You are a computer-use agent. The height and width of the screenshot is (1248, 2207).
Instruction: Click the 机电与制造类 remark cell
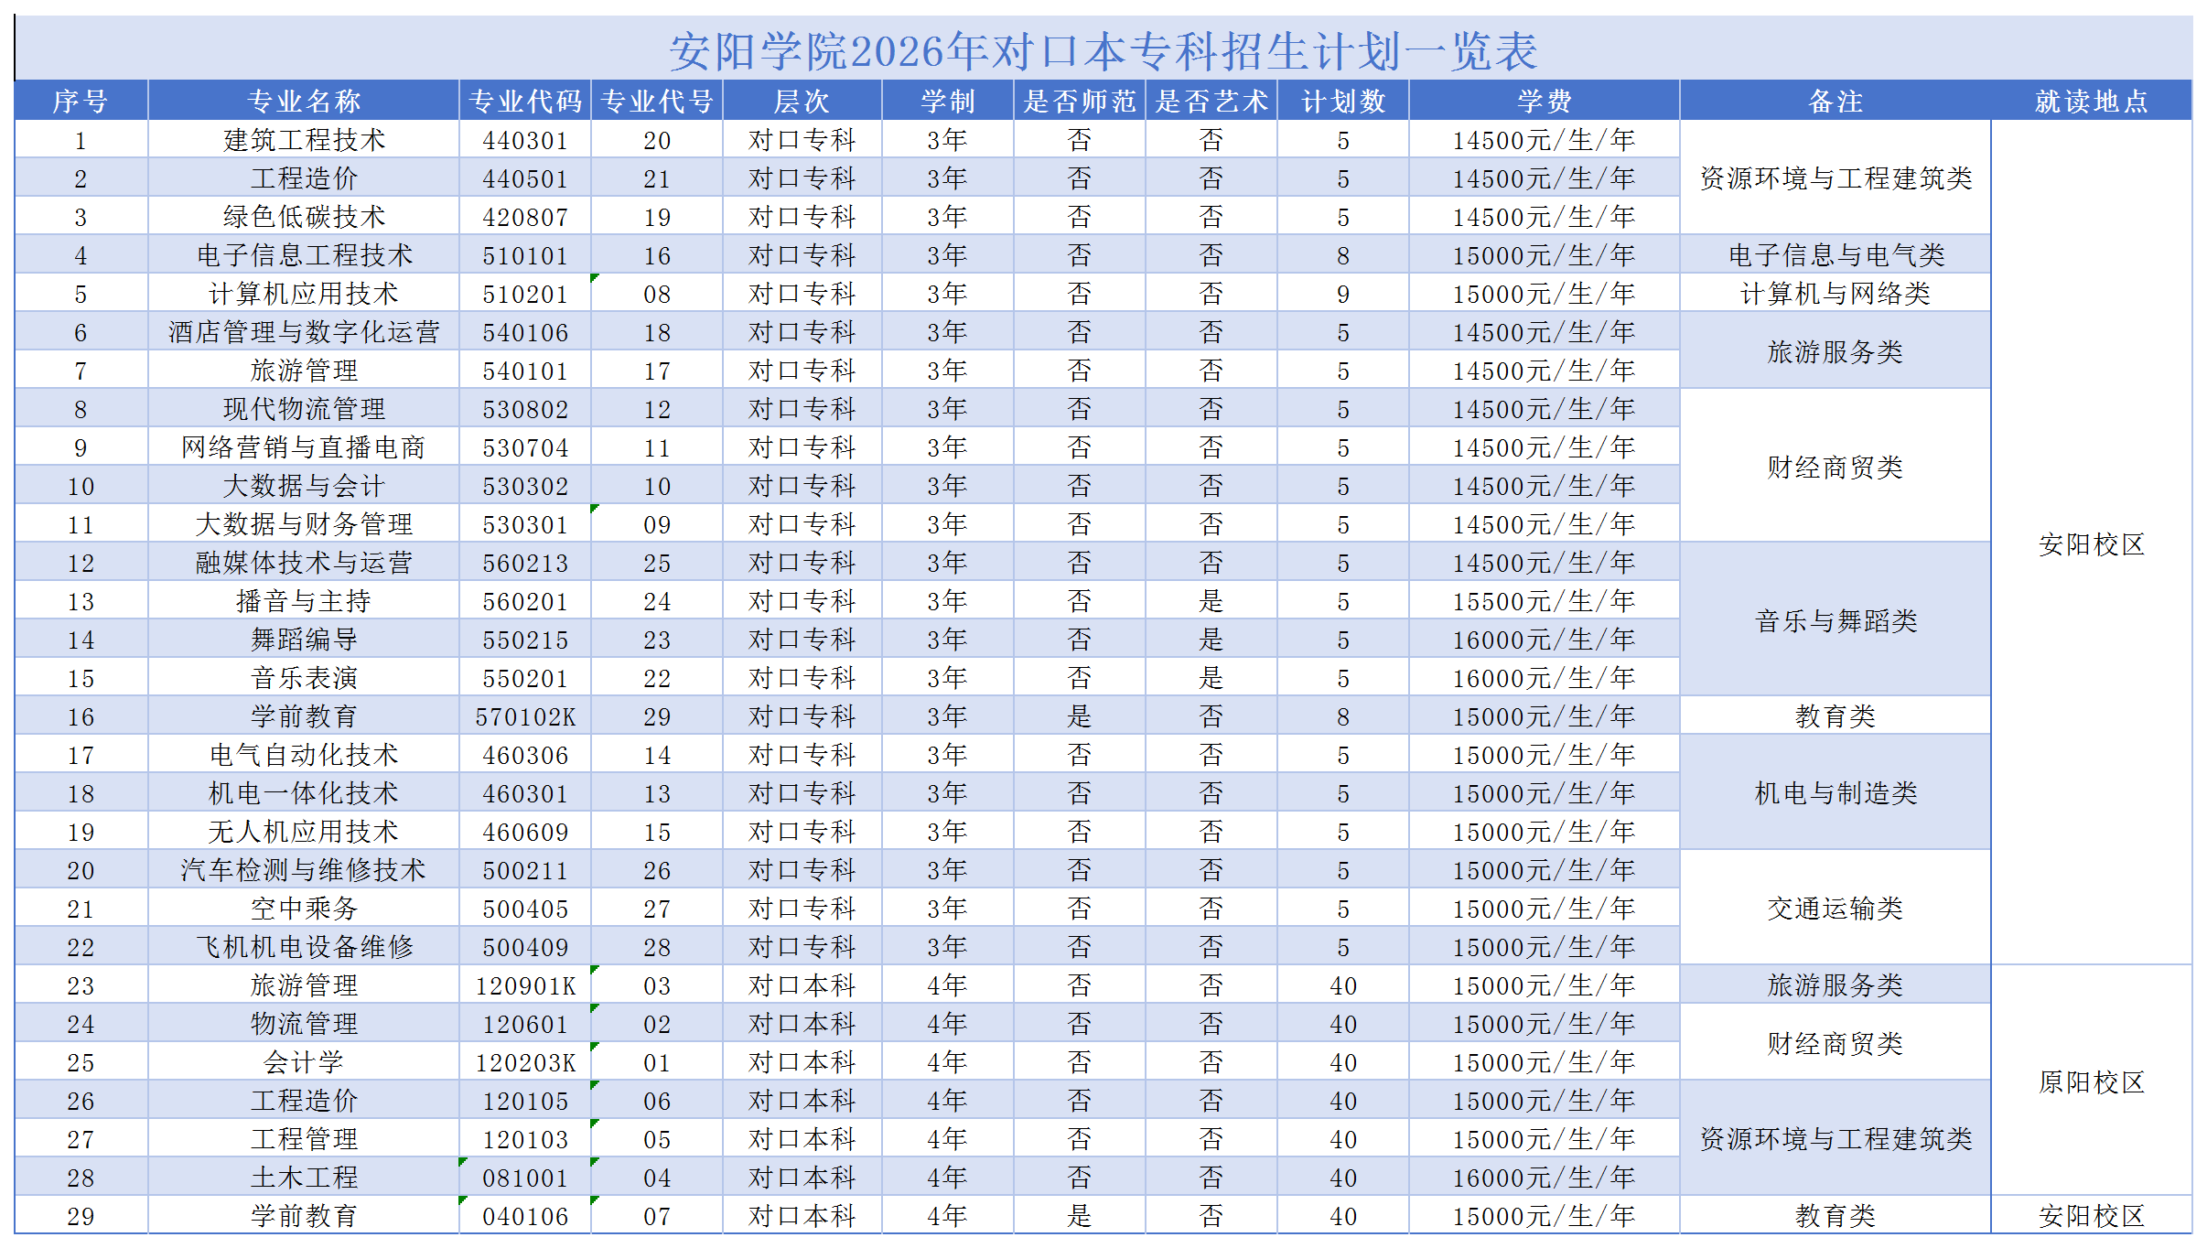tap(1835, 792)
